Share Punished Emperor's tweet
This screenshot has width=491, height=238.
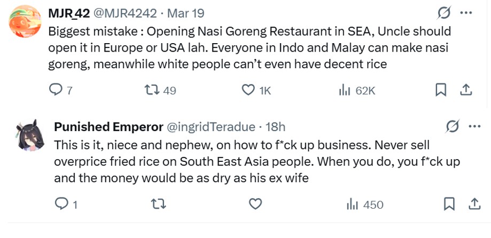(x=474, y=204)
